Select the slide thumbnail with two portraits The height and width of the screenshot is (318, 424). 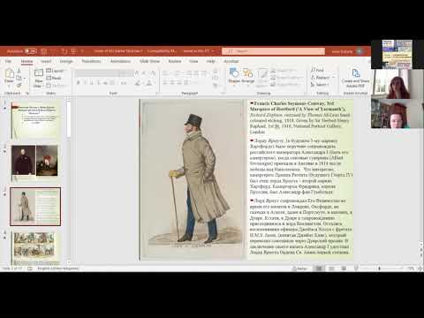[35, 163]
